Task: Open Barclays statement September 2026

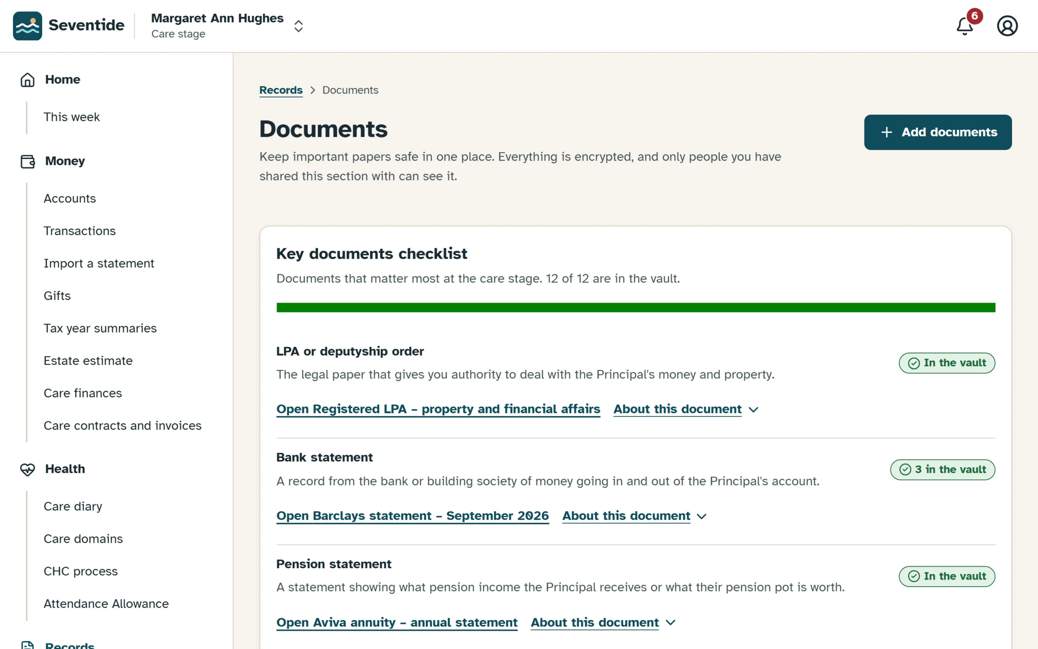Action: (x=413, y=516)
